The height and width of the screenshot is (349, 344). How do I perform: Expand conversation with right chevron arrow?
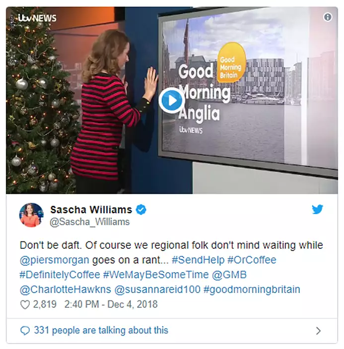click(x=318, y=331)
